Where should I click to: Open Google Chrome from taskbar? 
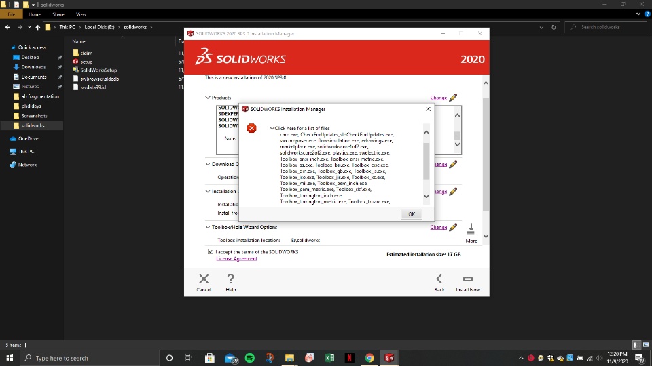pos(369,358)
